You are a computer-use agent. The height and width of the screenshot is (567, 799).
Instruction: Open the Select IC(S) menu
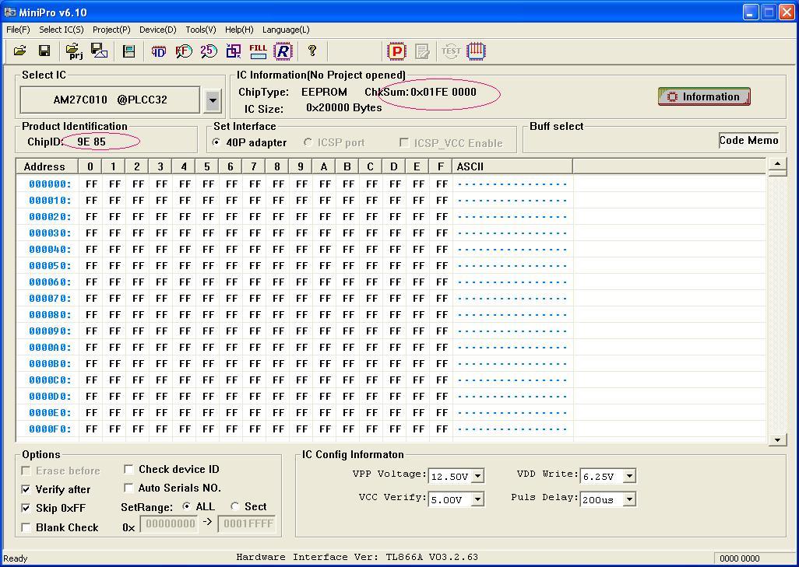click(62, 30)
